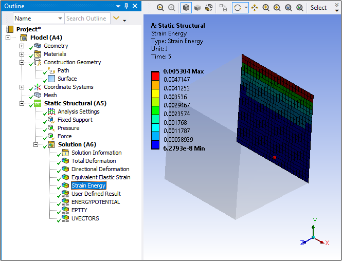Viewport: 342px width, 261px height.
Task: Select Total Deformation result
Action: pos(93,161)
